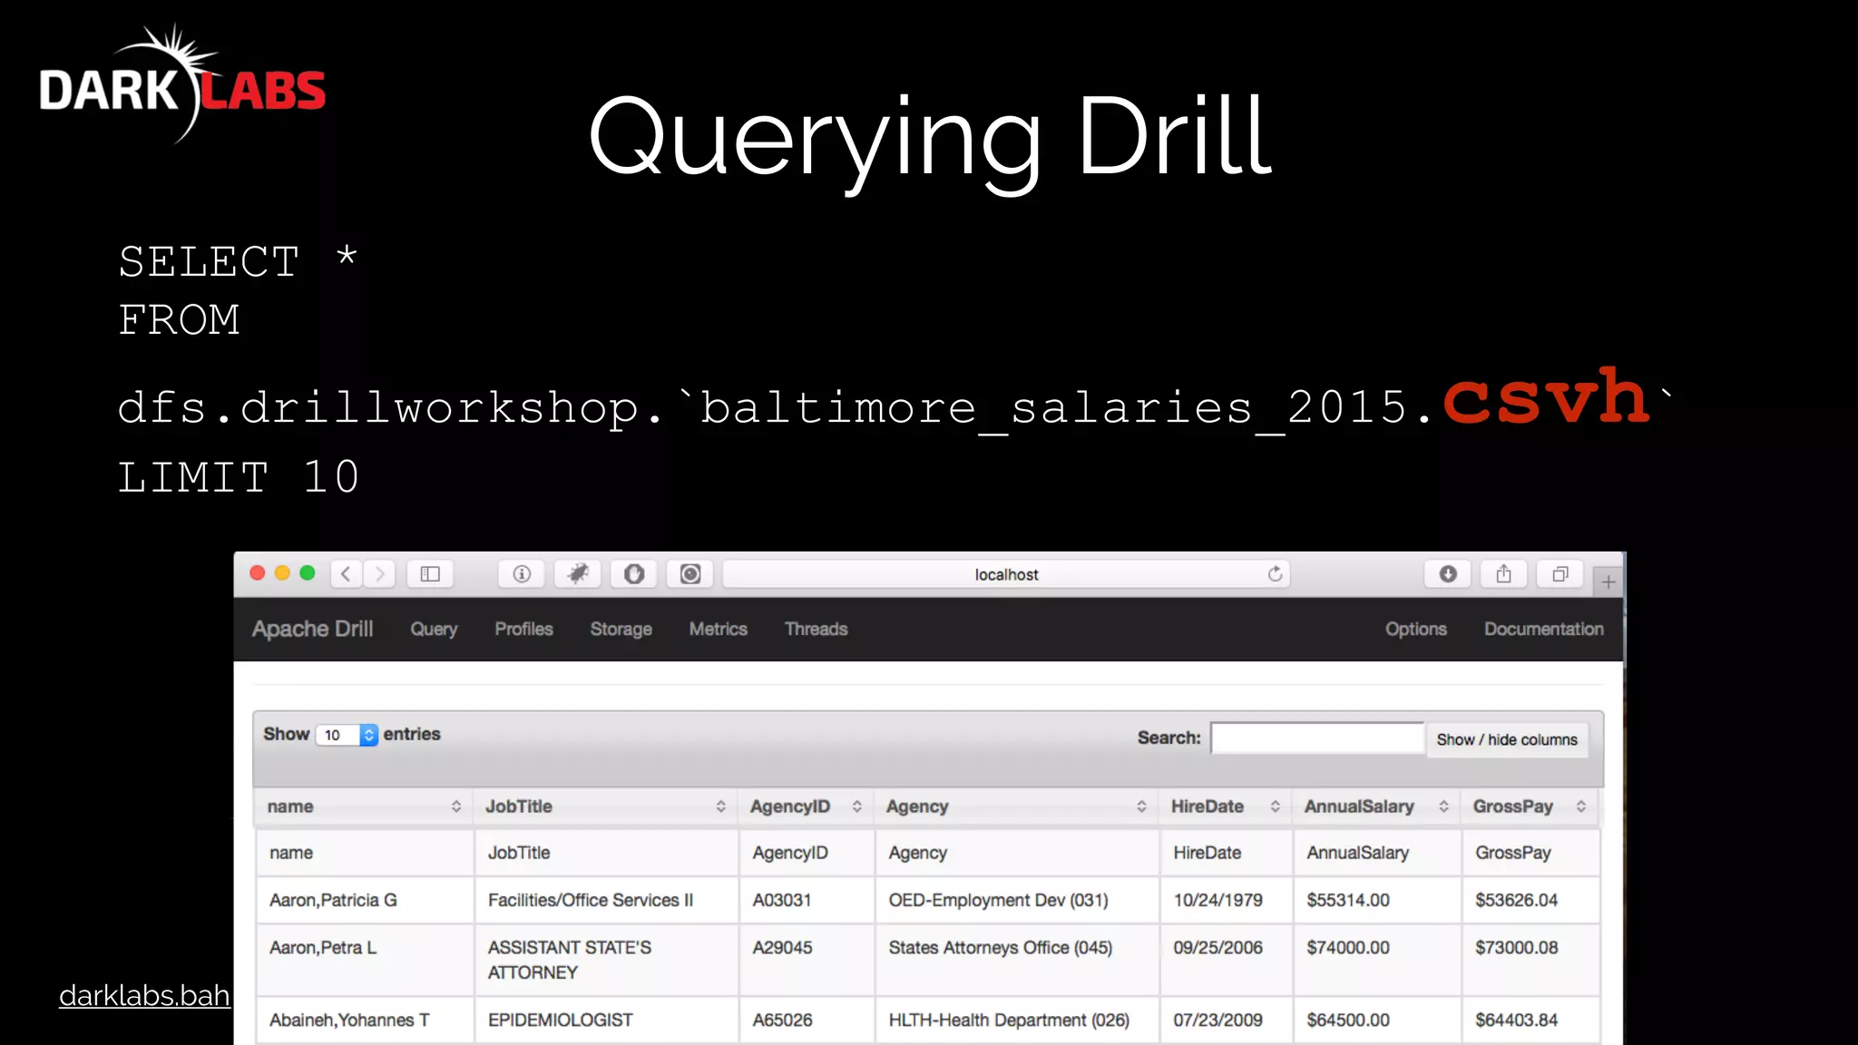Viewport: 1858px width, 1045px height.
Task: Go back with Safari's back arrow
Action: click(346, 574)
